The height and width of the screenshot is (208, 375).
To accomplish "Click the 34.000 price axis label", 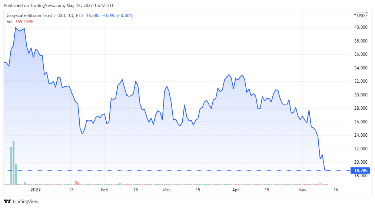I will tap(361, 68).
